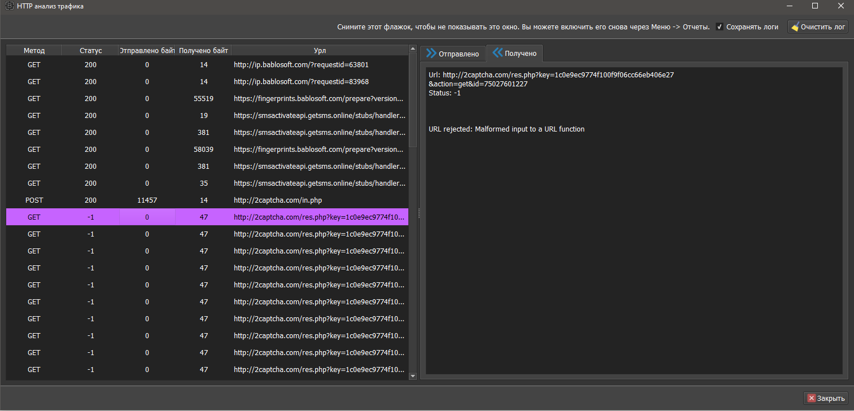Click the Урл column header
This screenshot has width=854, height=411.
[x=320, y=50]
